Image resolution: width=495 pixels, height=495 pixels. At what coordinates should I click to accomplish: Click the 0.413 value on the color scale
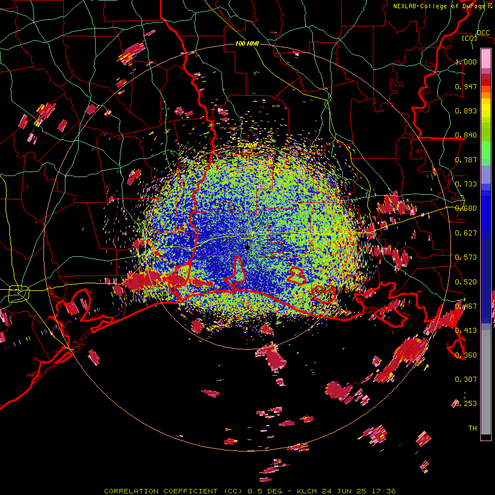pos(466,331)
